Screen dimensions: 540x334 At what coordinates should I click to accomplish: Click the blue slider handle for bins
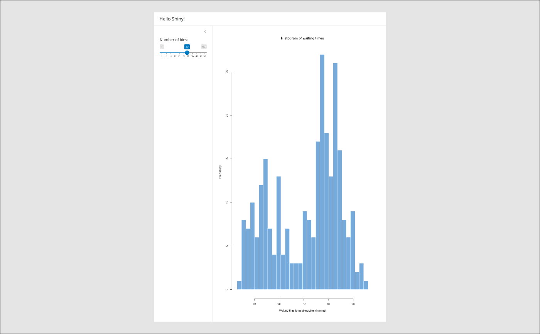point(187,52)
